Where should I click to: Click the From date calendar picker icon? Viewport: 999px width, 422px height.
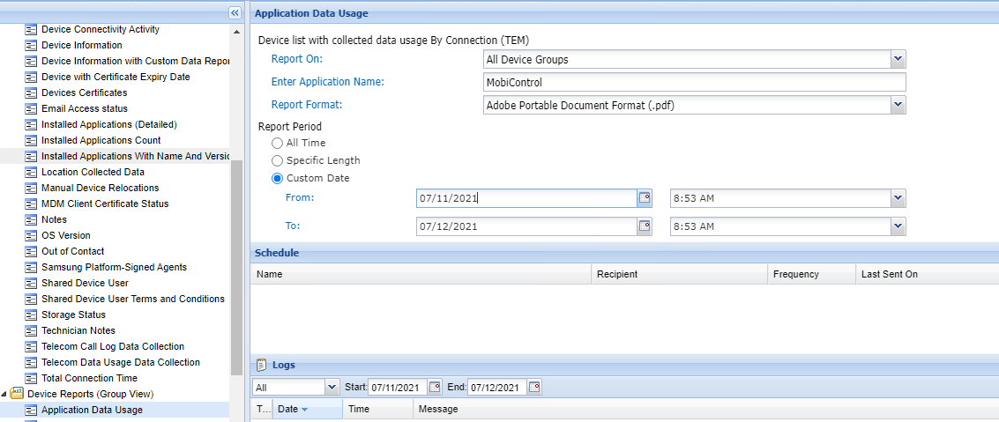click(x=645, y=198)
